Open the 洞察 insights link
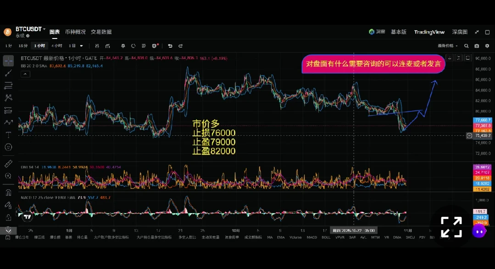Image resolution: width=495 pixels, height=269 pixels. point(377,32)
